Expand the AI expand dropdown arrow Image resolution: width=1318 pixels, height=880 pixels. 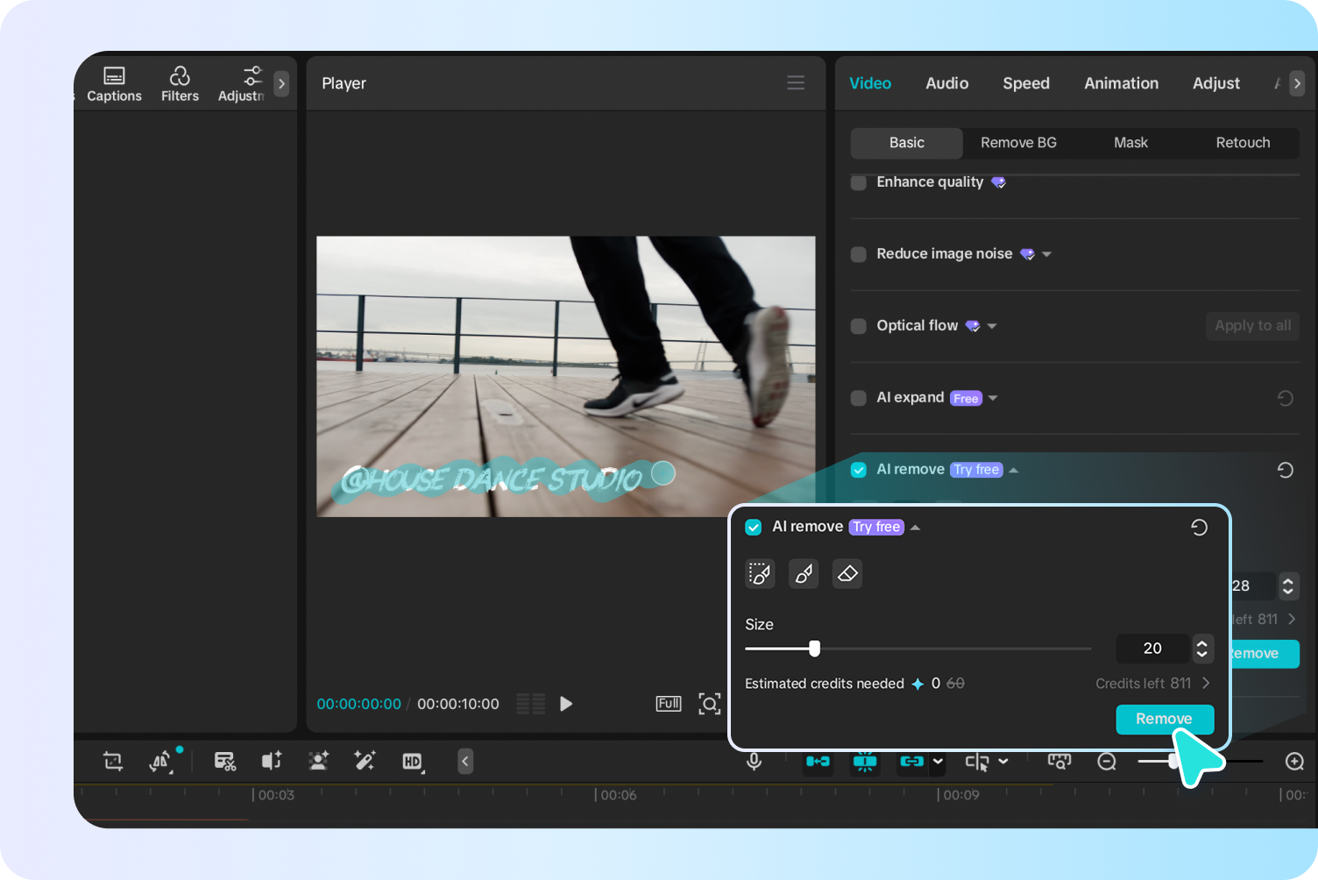993,398
